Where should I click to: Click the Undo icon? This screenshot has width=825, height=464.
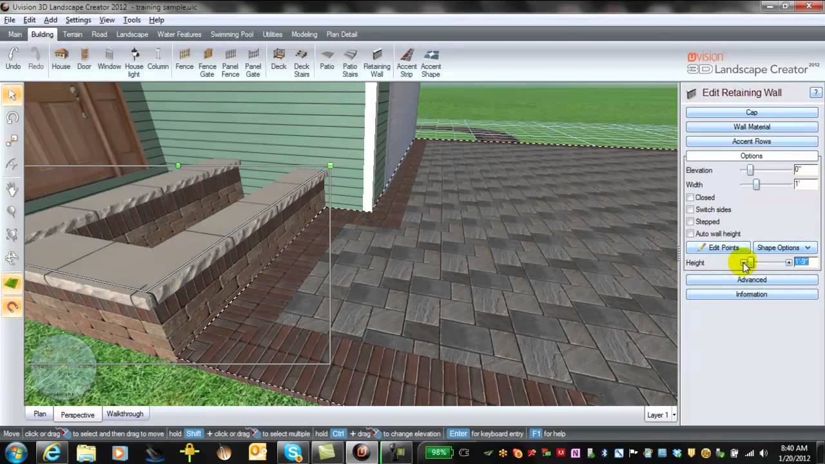pos(13,59)
